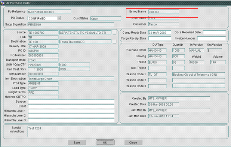Click the Destination lookup button
The height and width of the screenshot is (148, 231).
click(114, 42)
